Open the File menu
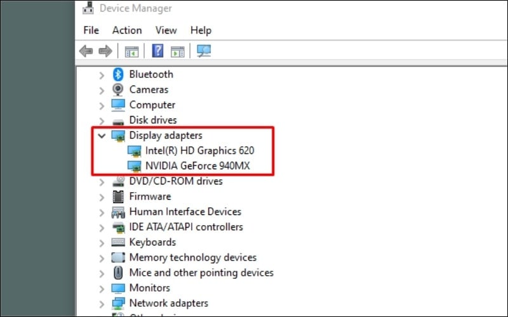Image resolution: width=508 pixels, height=317 pixels. pos(91,30)
